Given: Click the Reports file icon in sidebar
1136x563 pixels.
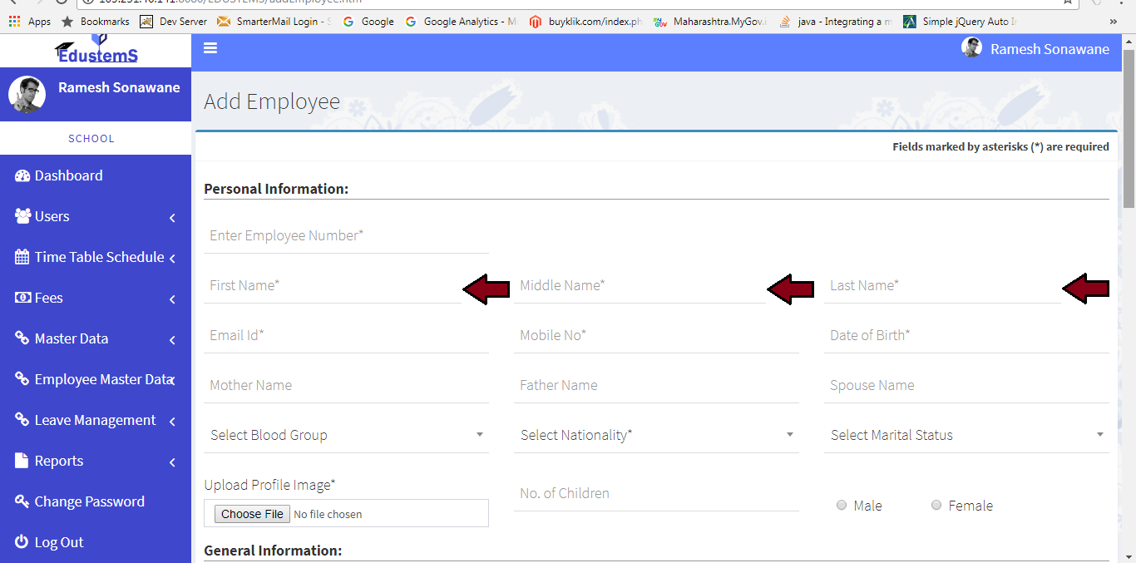Looking at the screenshot, I should 22,461.
